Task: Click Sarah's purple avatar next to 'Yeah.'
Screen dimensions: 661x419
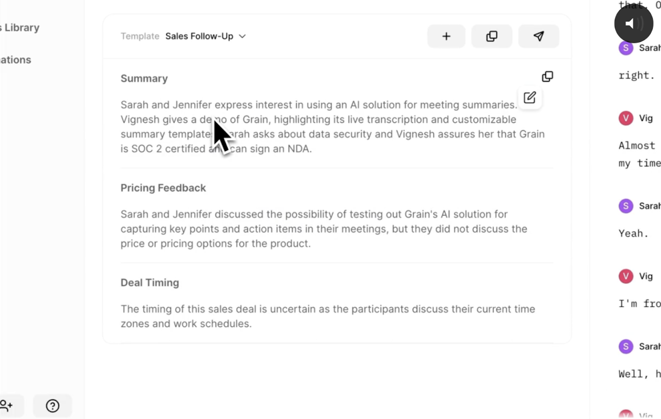Action: 626,206
